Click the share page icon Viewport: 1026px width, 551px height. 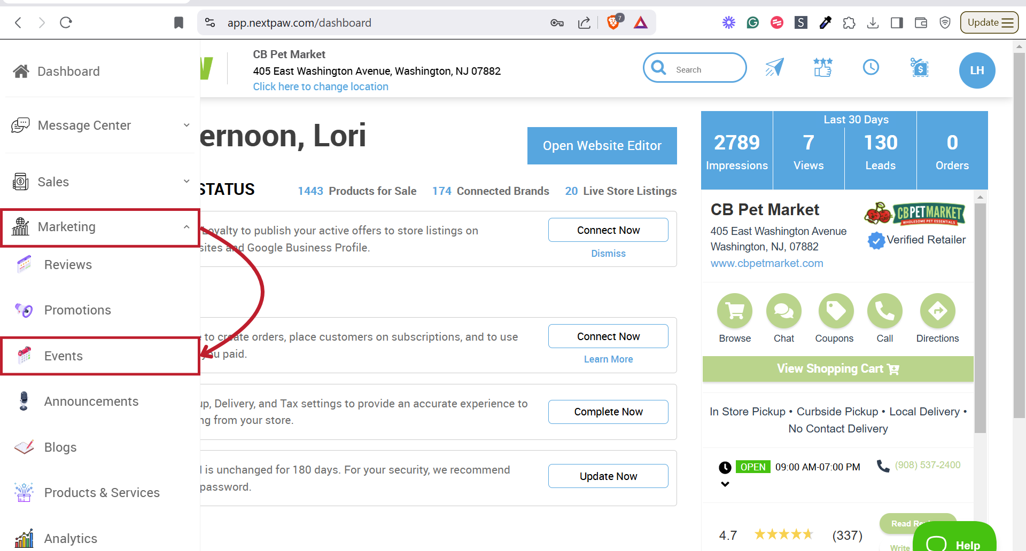pyautogui.click(x=584, y=22)
